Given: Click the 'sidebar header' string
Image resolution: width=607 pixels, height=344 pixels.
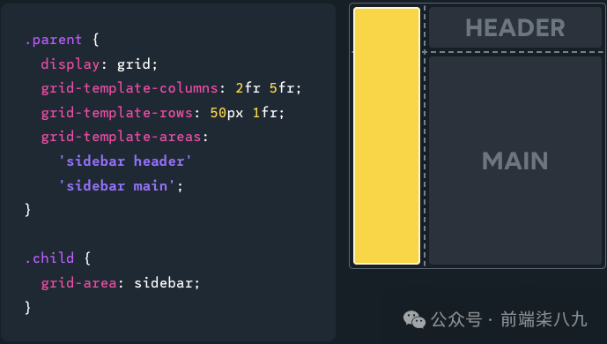Looking at the screenshot, I should (x=125, y=161).
